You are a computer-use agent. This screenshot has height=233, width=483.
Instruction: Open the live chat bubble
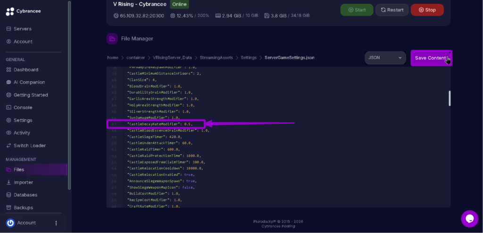pyautogui.click(x=469, y=219)
